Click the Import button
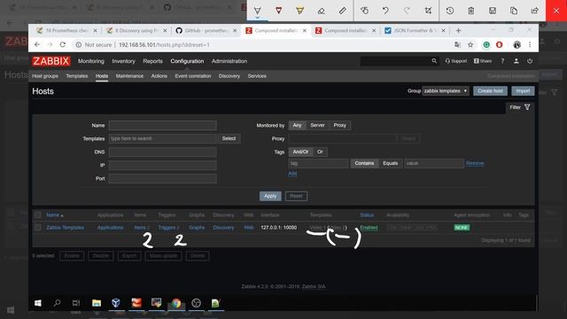Image resolution: width=567 pixels, height=319 pixels. click(x=523, y=90)
